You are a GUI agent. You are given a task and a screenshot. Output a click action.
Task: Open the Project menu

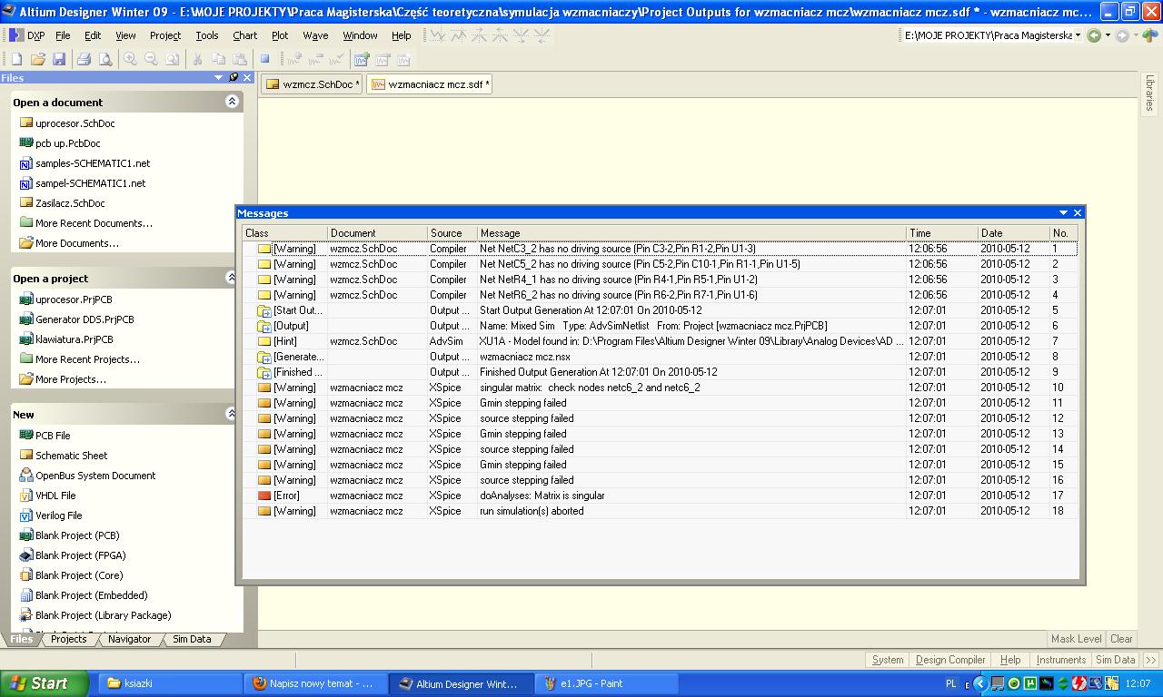165,35
